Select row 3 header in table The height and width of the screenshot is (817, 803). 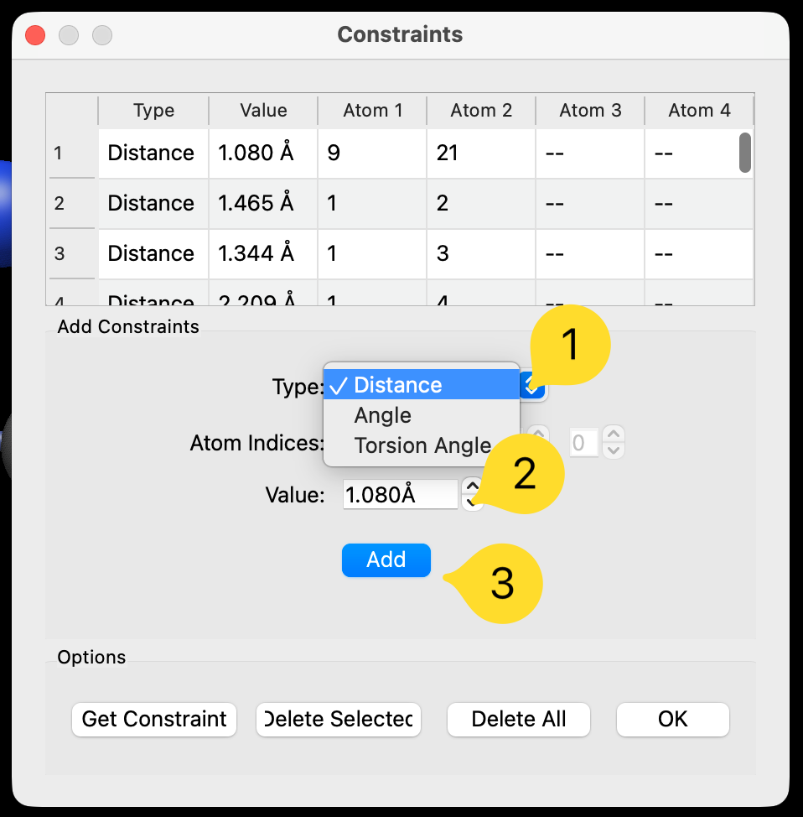click(72, 254)
